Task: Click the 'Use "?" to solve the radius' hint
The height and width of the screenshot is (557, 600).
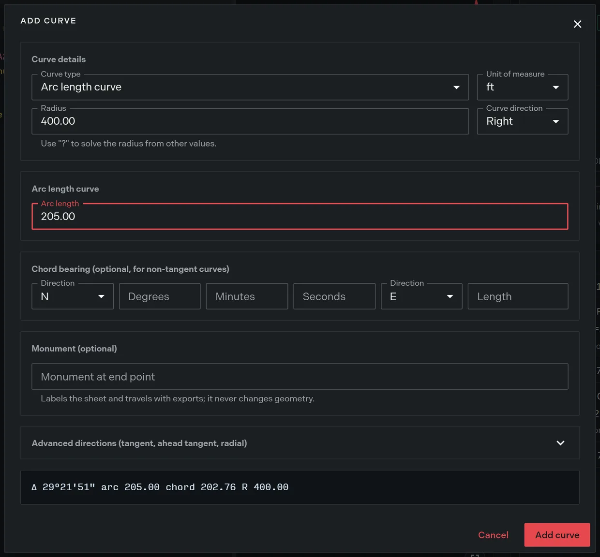Action: [129, 144]
